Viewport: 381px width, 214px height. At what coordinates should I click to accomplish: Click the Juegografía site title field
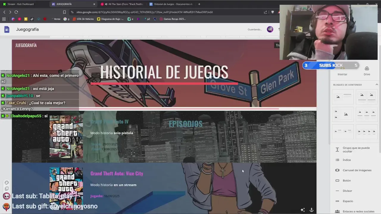click(27, 29)
